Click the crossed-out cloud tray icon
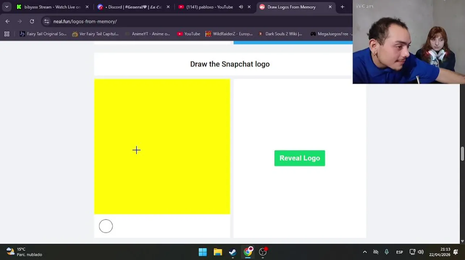The width and height of the screenshot is (465, 260). (x=376, y=252)
